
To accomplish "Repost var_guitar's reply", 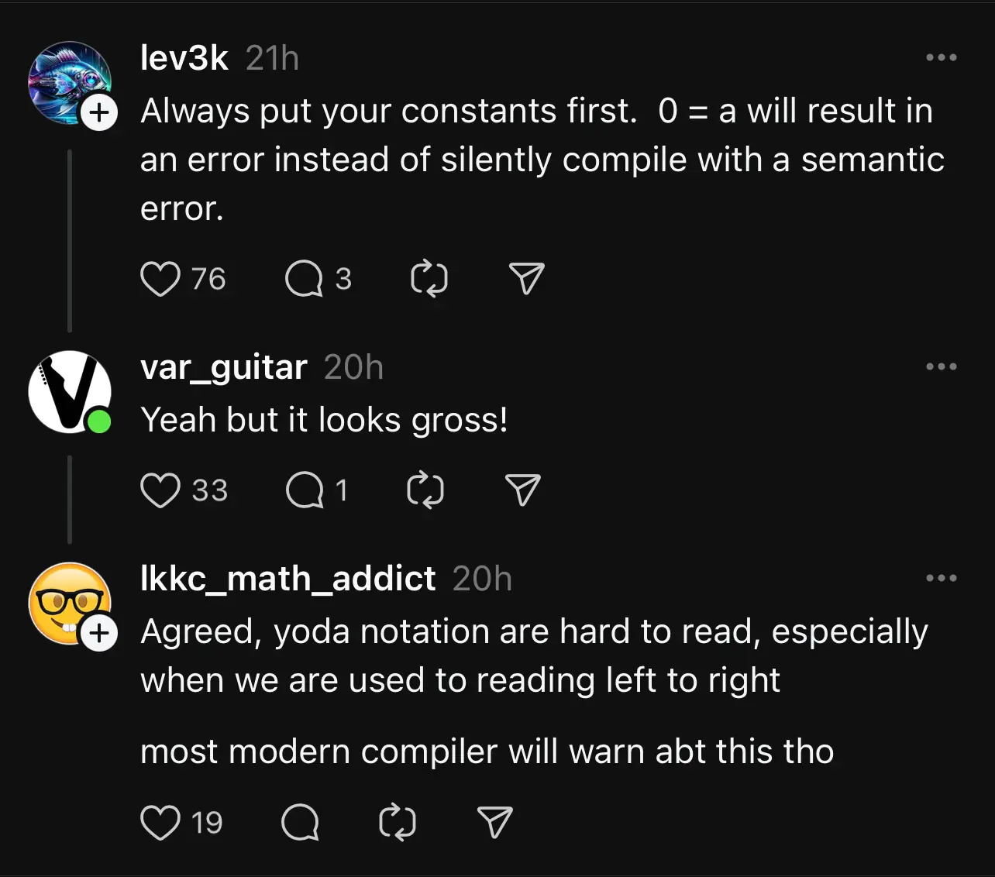I will click(425, 490).
